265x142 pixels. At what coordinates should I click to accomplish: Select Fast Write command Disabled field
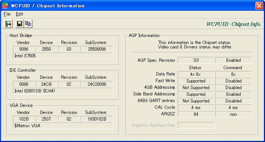tap(233, 81)
